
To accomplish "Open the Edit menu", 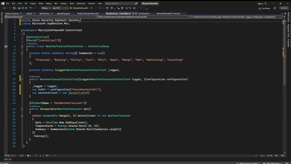I will [x=14, y=4].
